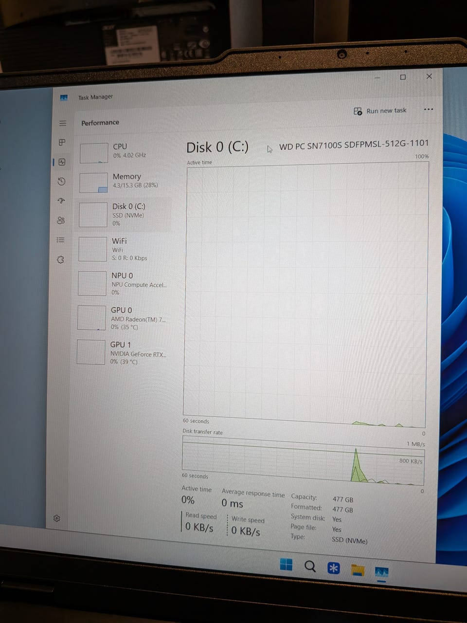Click Task Manager taskbar icon

[382, 571]
